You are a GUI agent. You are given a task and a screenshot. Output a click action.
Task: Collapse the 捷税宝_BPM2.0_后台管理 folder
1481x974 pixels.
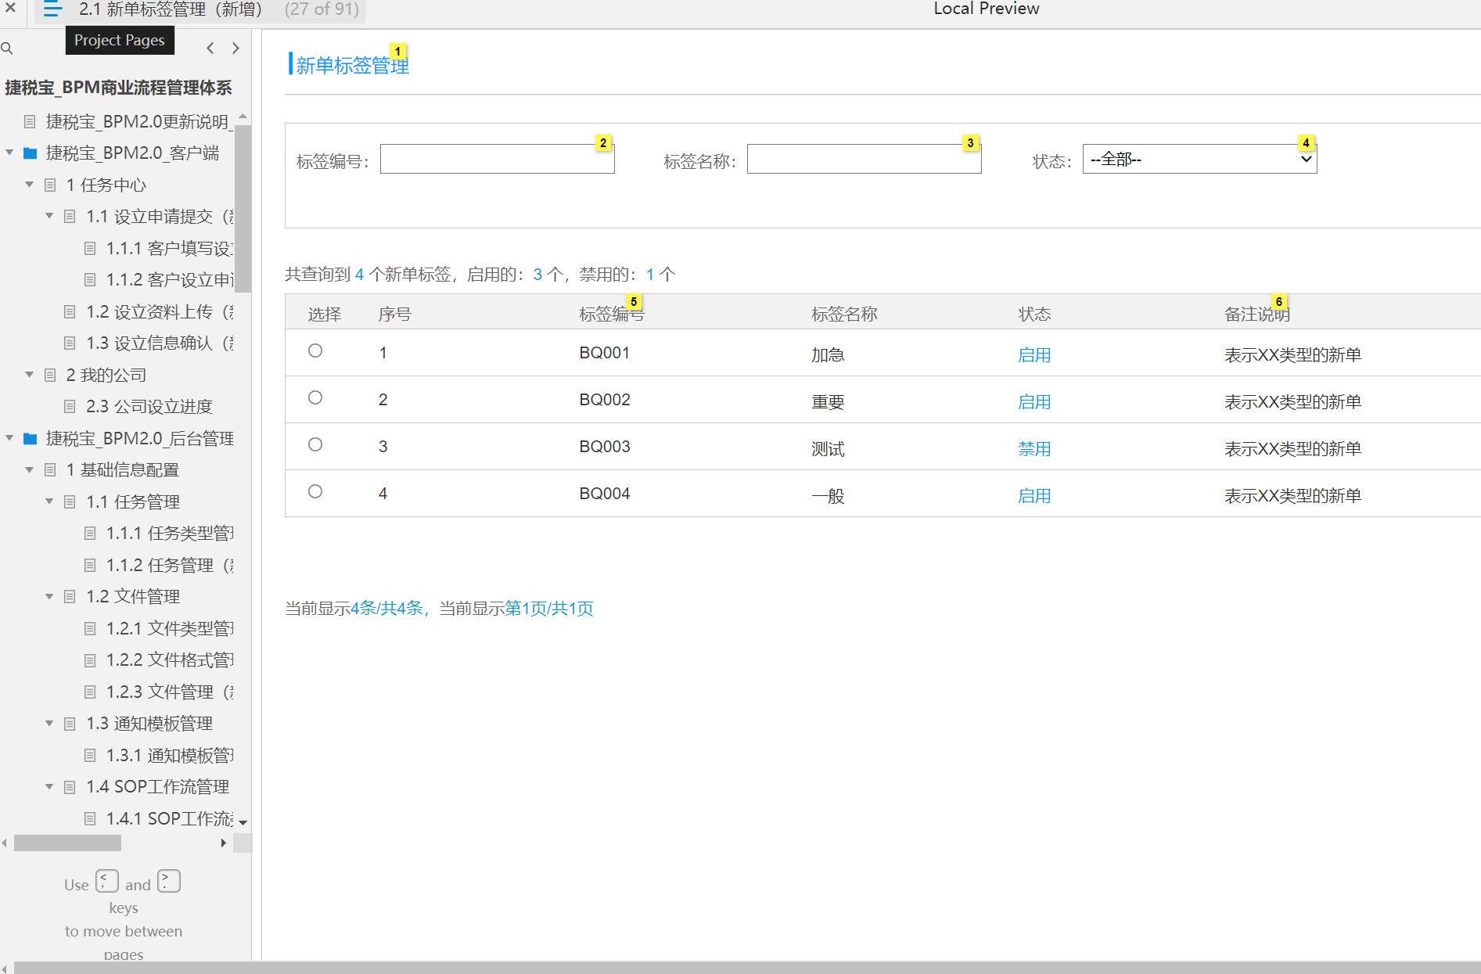click(x=9, y=439)
